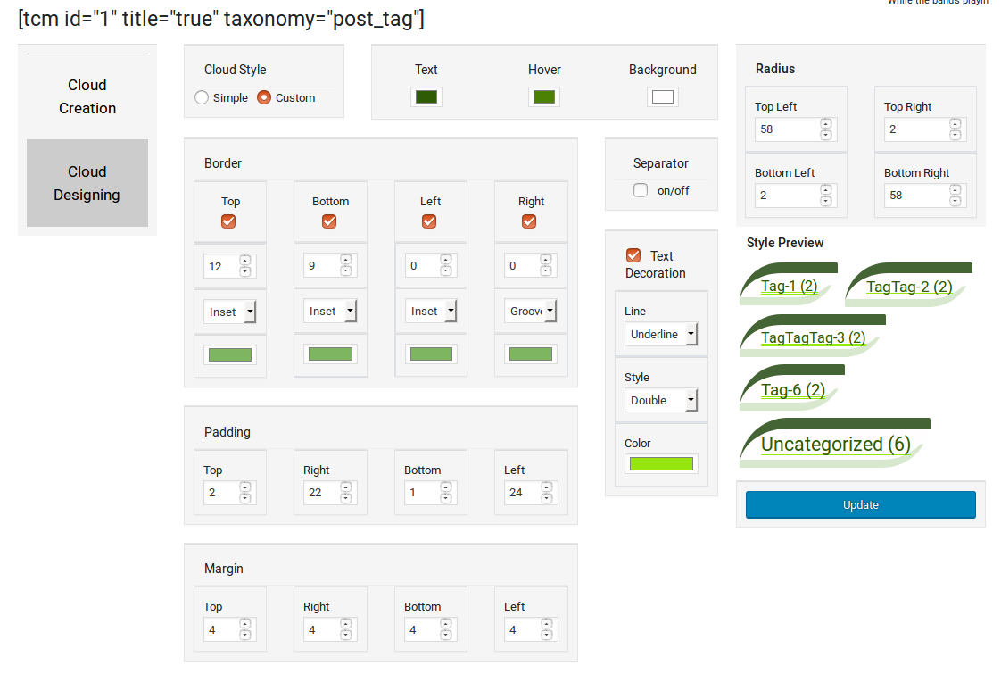This screenshot has width=1001, height=674.
Task: Open the Hover color swatch
Action: 544,97
